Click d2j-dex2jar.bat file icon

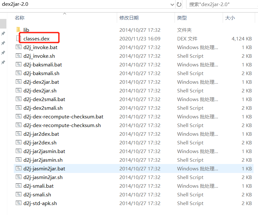[x=18, y=82]
